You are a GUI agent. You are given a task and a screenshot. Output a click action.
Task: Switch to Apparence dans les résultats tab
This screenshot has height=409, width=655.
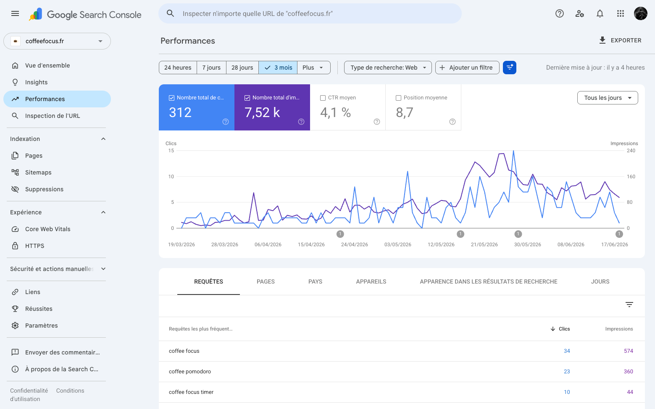489,281
